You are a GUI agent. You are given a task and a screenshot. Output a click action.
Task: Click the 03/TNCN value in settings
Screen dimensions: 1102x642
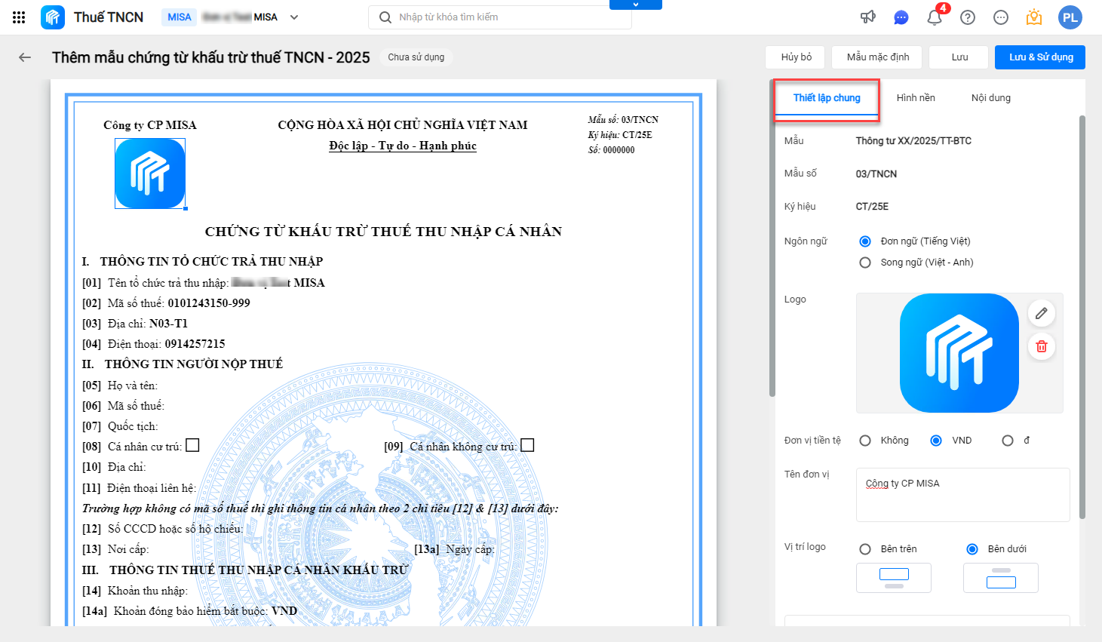click(876, 174)
